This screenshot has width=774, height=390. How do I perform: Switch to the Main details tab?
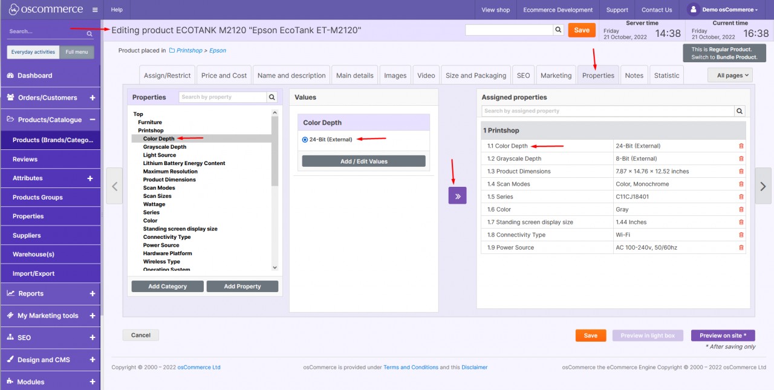355,76
